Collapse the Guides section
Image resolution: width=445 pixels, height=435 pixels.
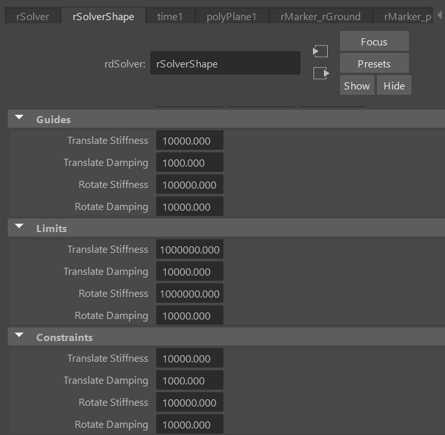click(x=19, y=119)
